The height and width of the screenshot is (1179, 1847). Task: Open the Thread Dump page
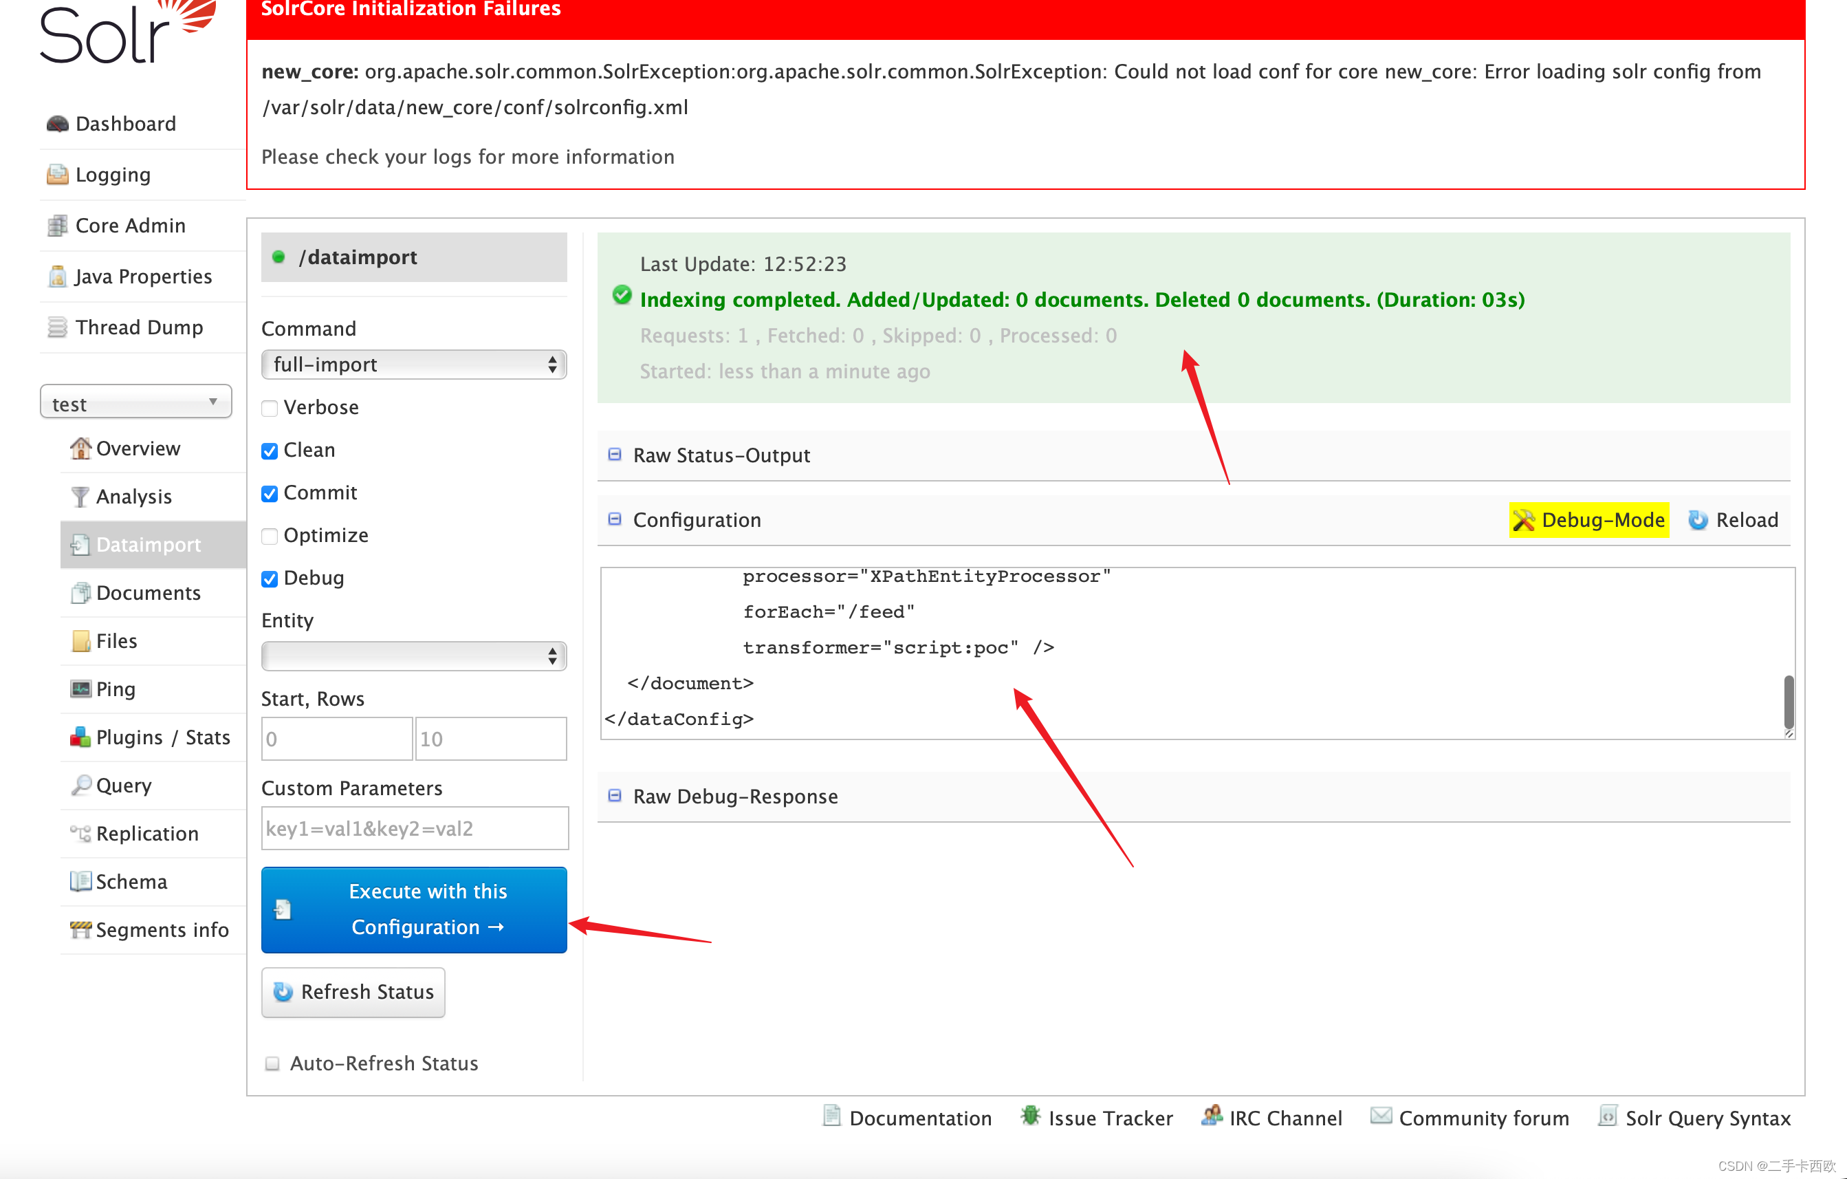(142, 327)
